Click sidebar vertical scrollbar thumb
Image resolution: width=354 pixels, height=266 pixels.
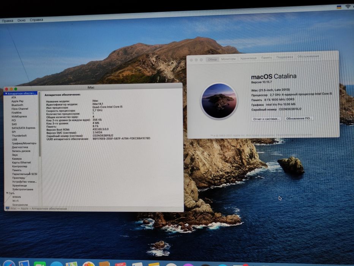click(40, 124)
